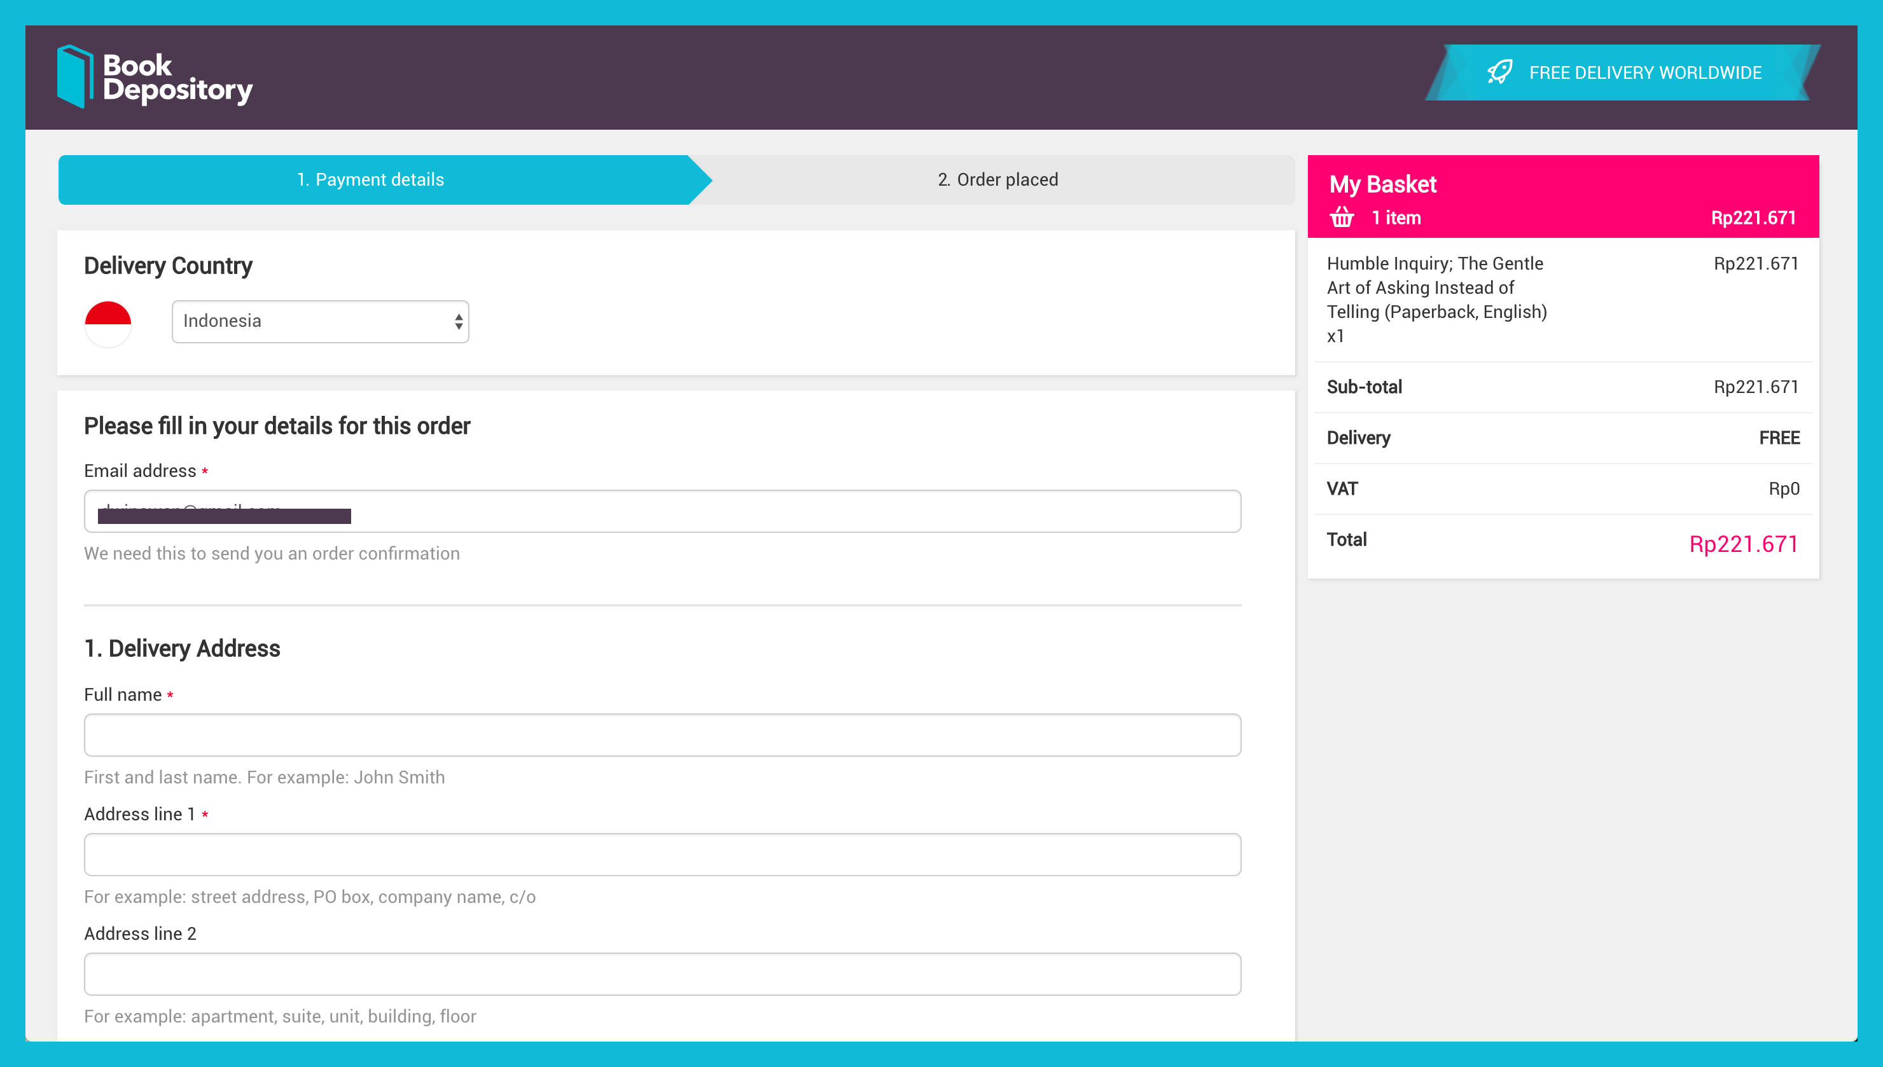
Task: Click the apartment, suite example hint
Action: click(280, 1016)
